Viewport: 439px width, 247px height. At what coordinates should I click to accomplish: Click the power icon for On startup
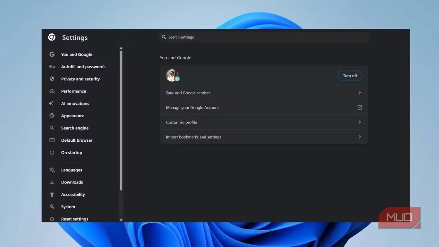[x=52, y=152]
